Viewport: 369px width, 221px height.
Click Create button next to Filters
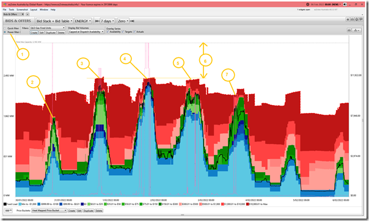(34, 33)
